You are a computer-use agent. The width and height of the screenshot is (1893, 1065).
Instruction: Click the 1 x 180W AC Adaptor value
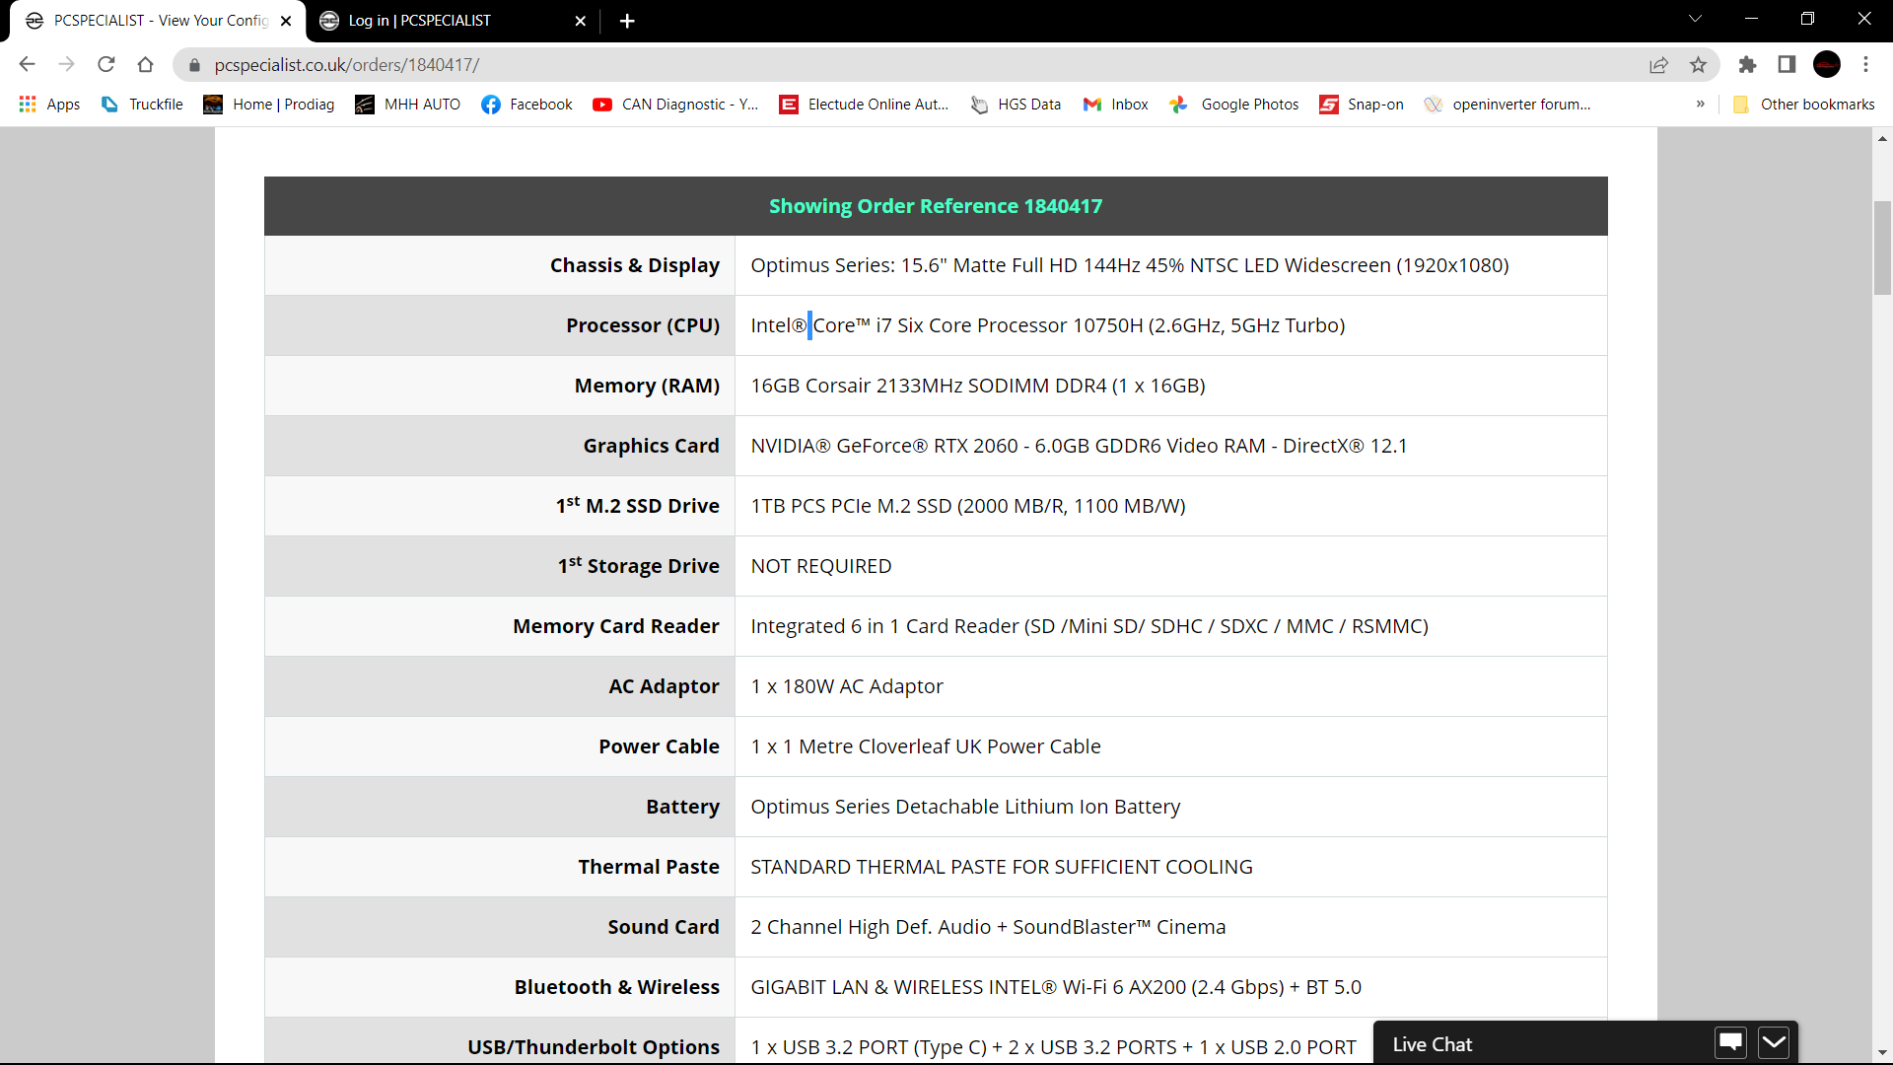pyautogui.click(x=847, y=686)
